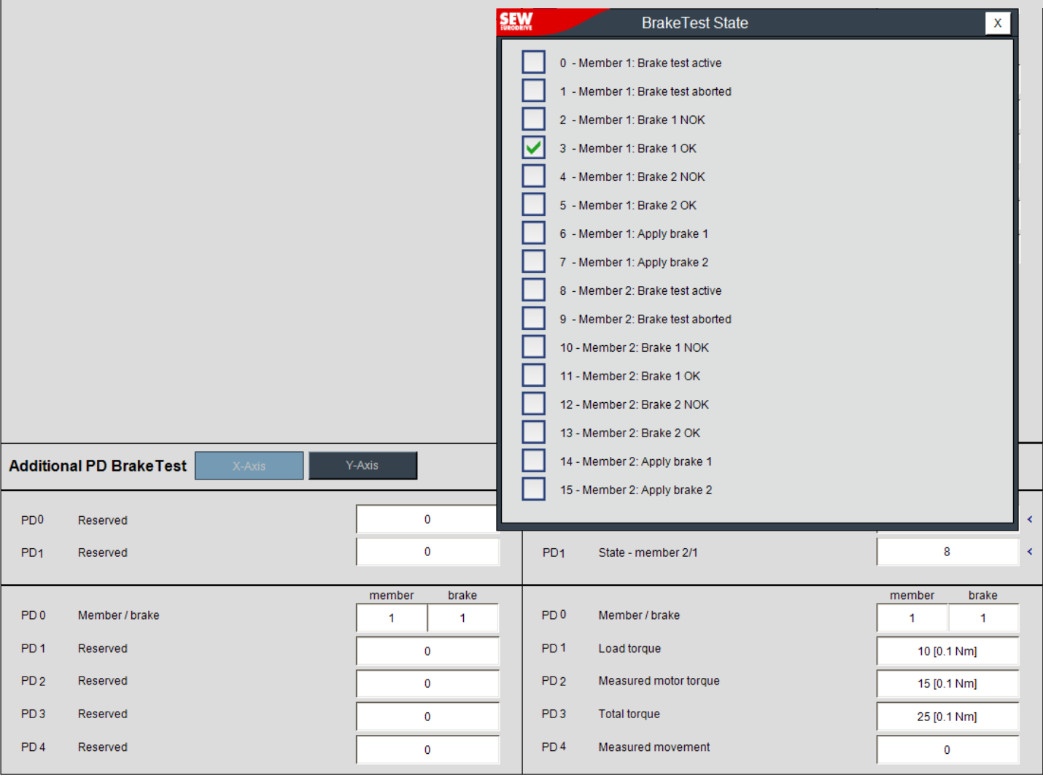The height and width of the screenshot is (778, 1043).
Task: Tick Member 2 Brake 1 OK checkbox
Action: [533, 375]
